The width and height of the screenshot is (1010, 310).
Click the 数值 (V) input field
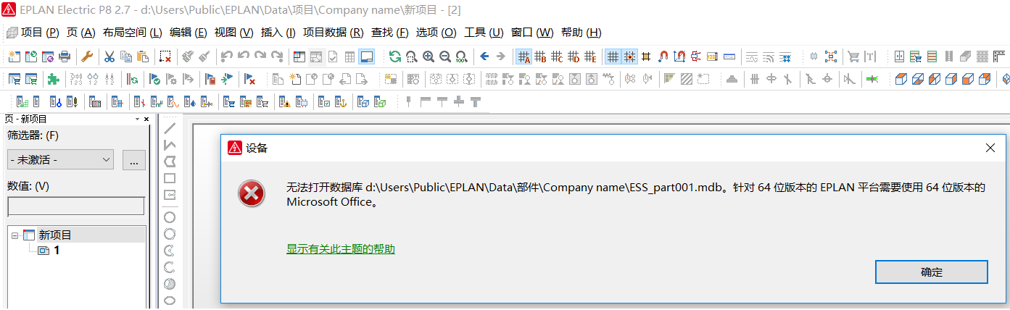coord(75,206)
